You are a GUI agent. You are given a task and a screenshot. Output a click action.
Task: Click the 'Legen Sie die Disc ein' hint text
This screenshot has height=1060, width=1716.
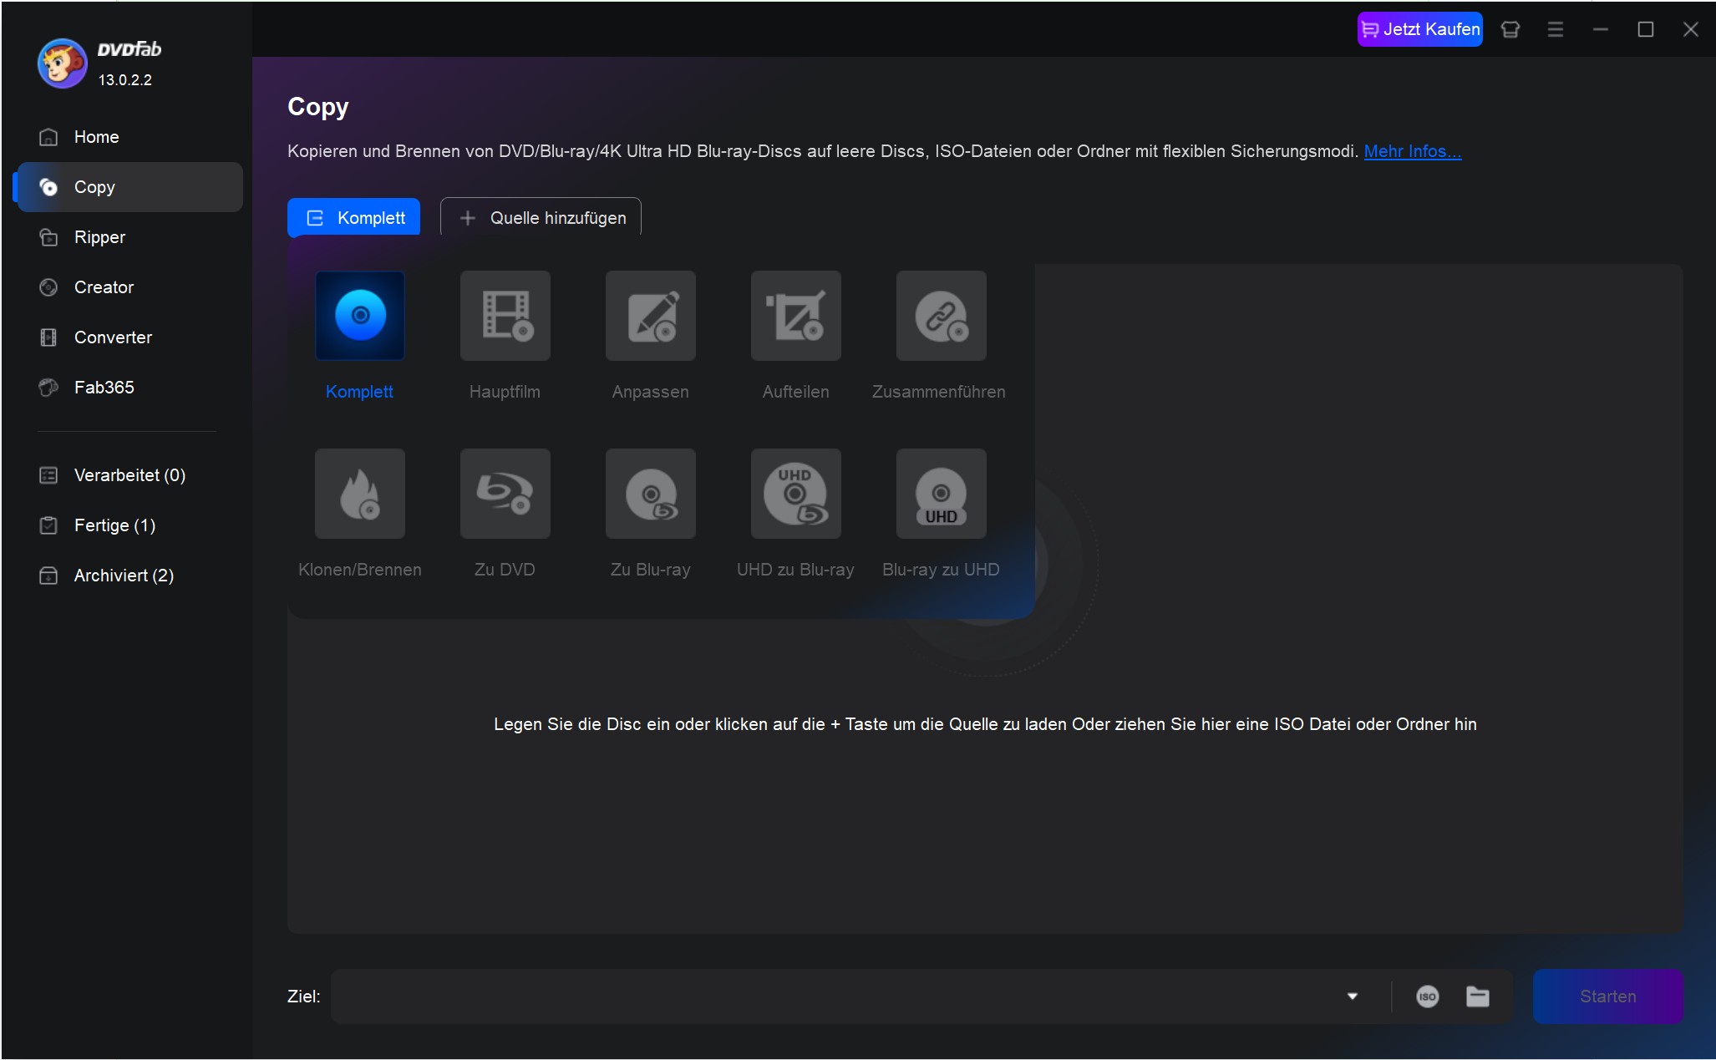point(985,724)
